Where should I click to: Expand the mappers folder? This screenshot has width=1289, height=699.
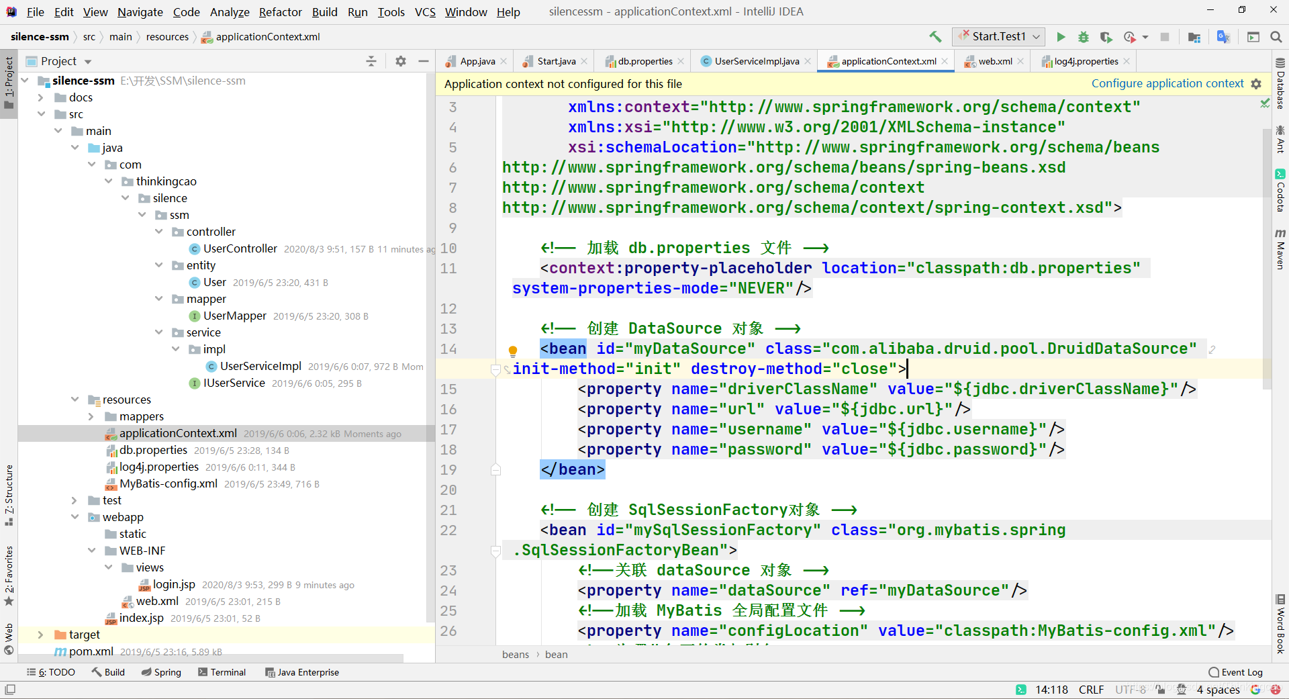click(x=91, y=416)
